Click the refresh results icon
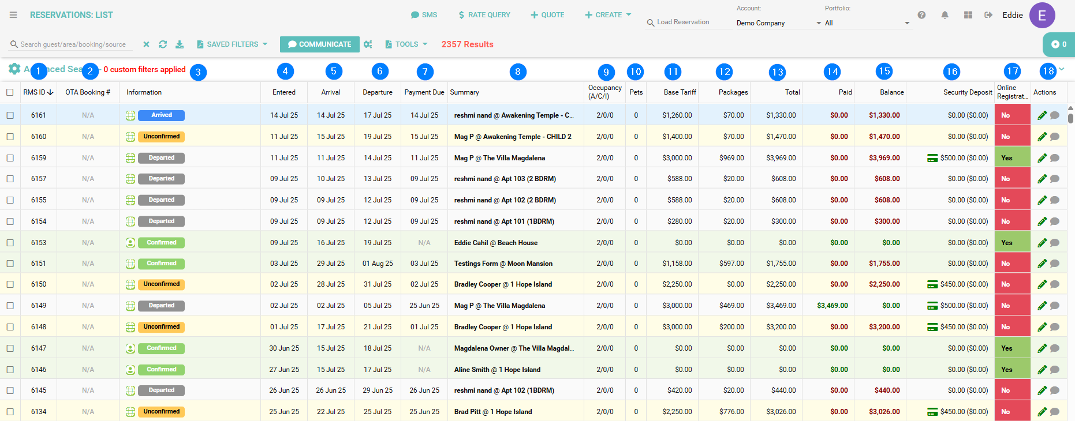The width and height of the screenshot is (1075, 421). click(163, 44)
